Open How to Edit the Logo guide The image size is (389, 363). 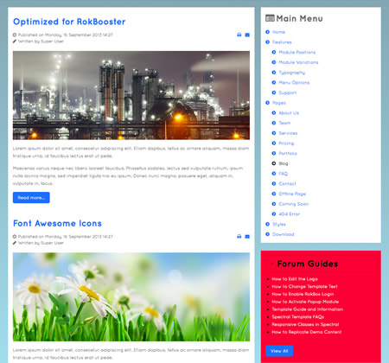click(295, 279)
